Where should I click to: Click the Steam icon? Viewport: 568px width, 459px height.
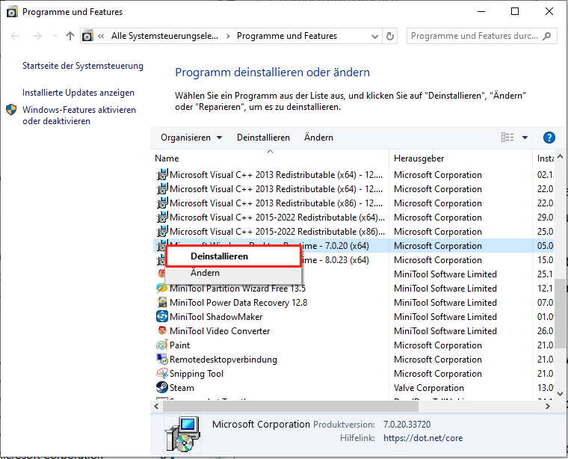coord(162,387)
